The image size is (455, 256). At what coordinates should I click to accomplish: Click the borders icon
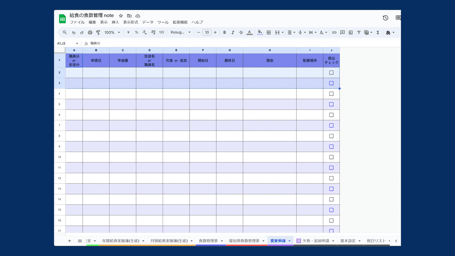pos(268,33)
